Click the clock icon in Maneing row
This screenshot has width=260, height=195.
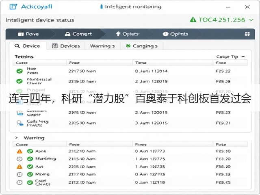(19, 159)
